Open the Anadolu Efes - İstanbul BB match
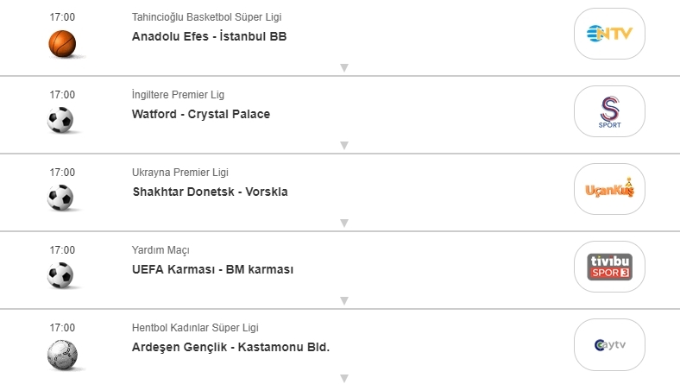This screenshot has height=384, width=680. pos(209,36)
